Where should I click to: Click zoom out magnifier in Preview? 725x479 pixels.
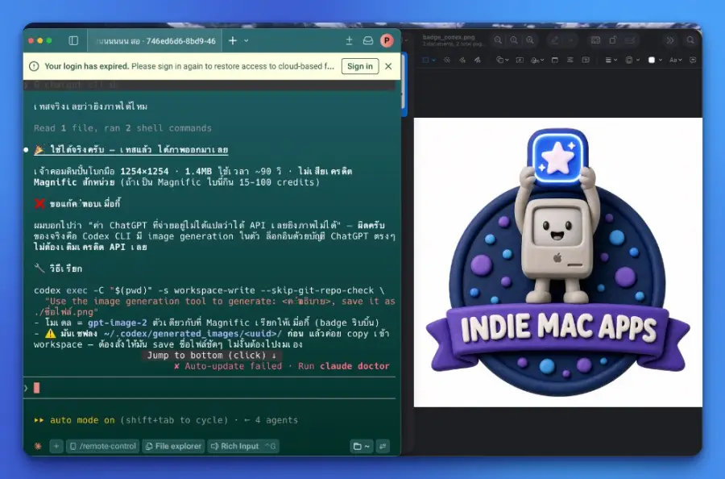click(x=498, y=40)
